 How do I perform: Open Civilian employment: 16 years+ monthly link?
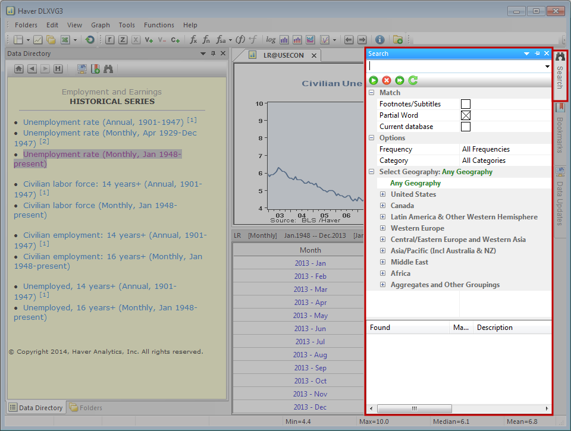click(108, 261)
